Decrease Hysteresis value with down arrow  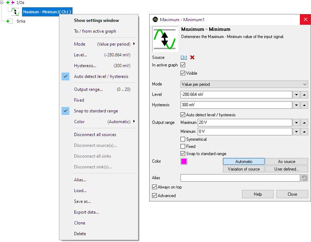click(296, 105)
